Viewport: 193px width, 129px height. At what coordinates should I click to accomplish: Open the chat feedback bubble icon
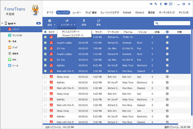pyautogui.click(x=166, y=4)
